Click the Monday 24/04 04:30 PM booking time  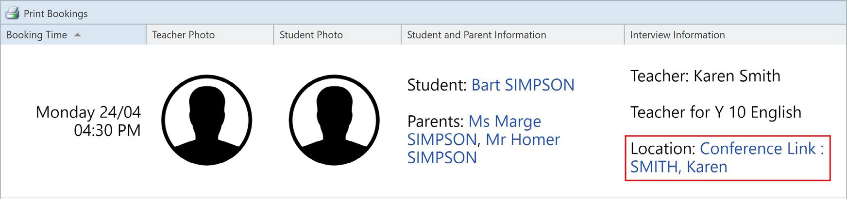coord(88,121)
